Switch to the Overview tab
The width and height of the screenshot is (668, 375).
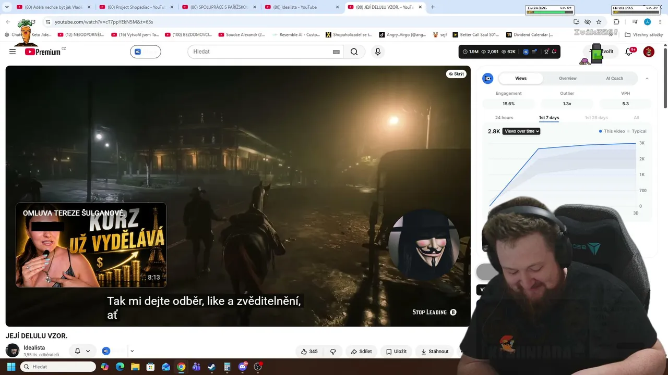coord(568,79)
